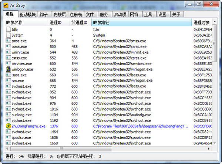222x164 pixels.
Task: Select the Idle process file icon
Action: (9, 30)
